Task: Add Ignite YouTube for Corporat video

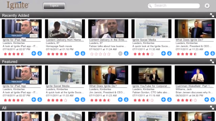Action: tap(164, 99)
